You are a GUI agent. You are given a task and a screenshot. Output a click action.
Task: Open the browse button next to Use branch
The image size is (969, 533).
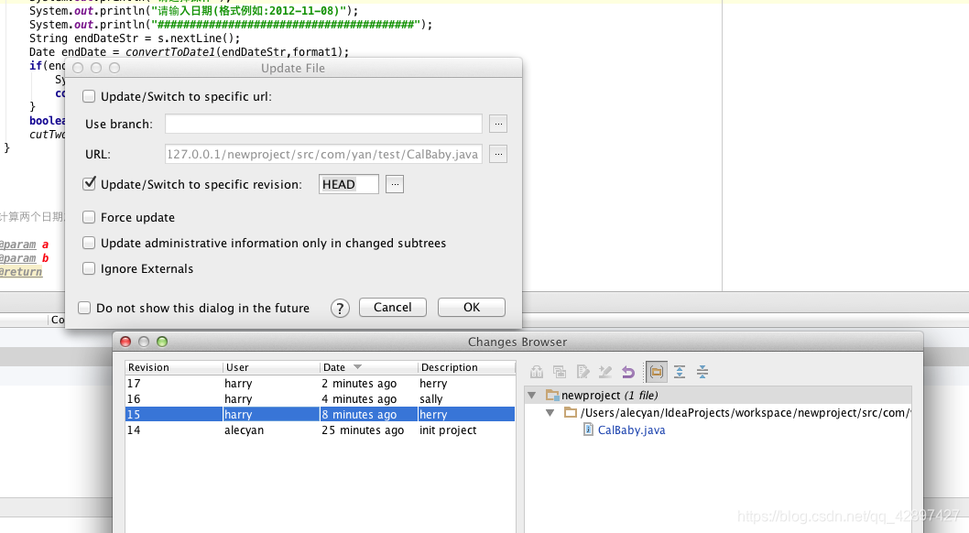(498, 124)
